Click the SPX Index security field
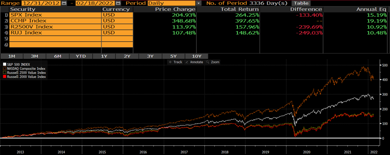 click(55, 15)
